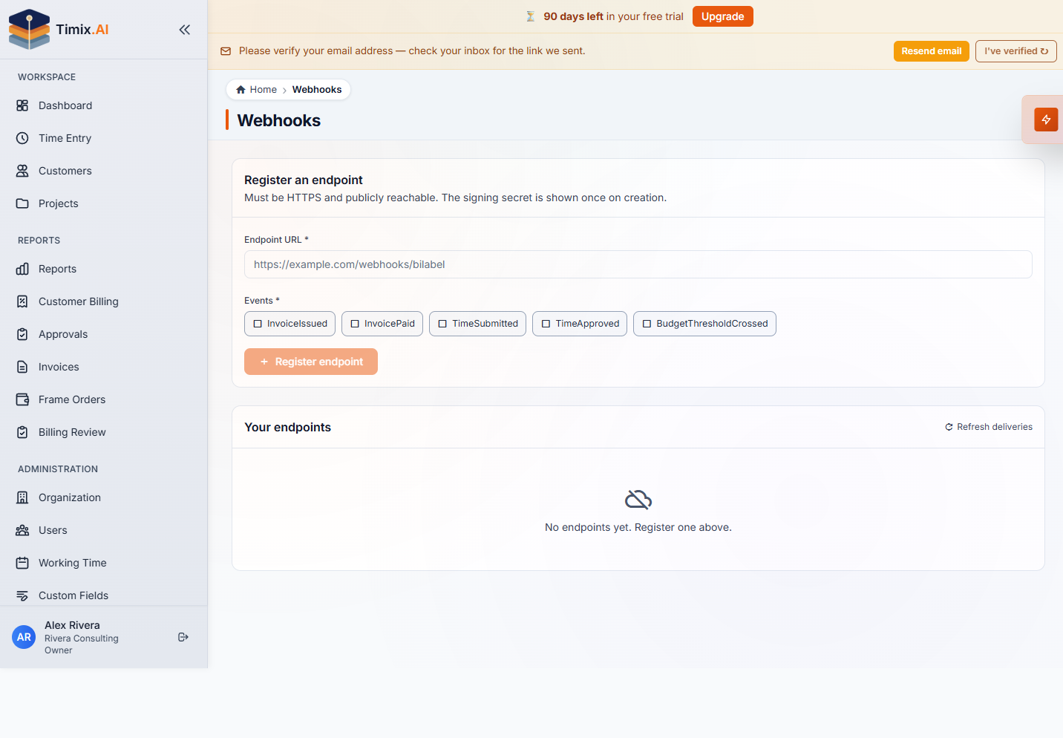Click the Projects folder icon
This screenshot has width=1063, height=738.
22,203
